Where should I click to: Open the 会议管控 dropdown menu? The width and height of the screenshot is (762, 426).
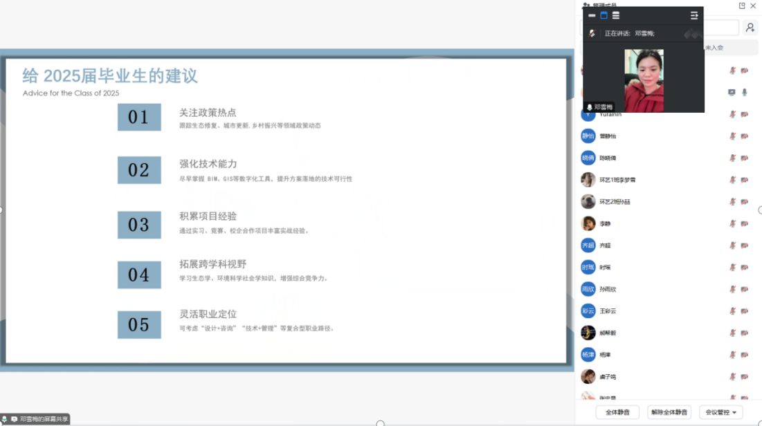coord(720,412)
